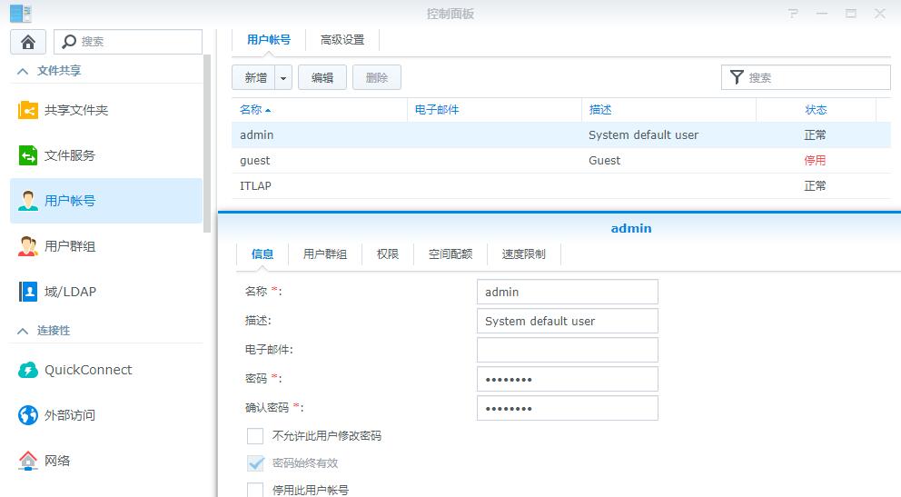Image resolution: width=901 pixels, height=497 pixels.
Task: Open dropdown arrow next to 新增
Action: [283, 78]
